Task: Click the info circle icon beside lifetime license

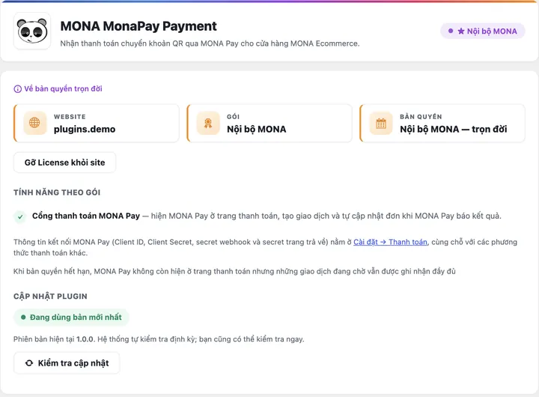Action: [17, 89]
